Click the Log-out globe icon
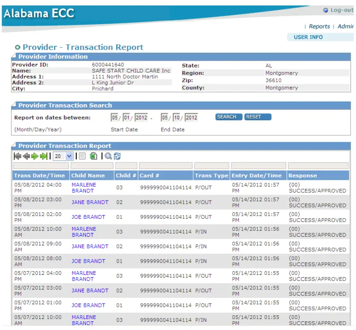This screenshot has width=356, height=330. [x=325, y=10]
